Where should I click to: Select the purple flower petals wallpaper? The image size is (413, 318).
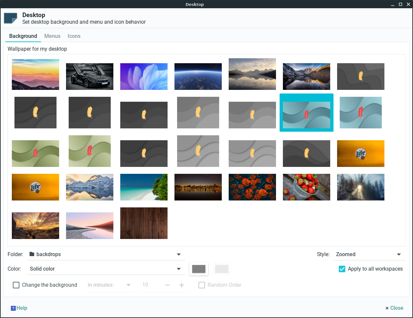144,76
